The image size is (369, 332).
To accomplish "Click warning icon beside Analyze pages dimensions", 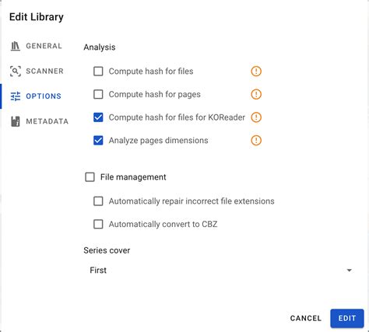I will tap(256, 140).
